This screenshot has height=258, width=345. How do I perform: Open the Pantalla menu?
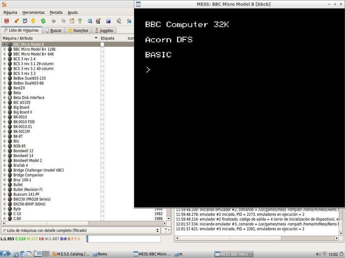coord(56,12)
